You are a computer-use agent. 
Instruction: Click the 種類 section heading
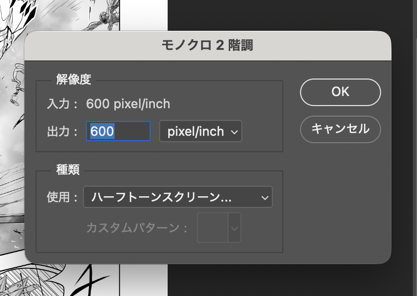tap(68, 169)
